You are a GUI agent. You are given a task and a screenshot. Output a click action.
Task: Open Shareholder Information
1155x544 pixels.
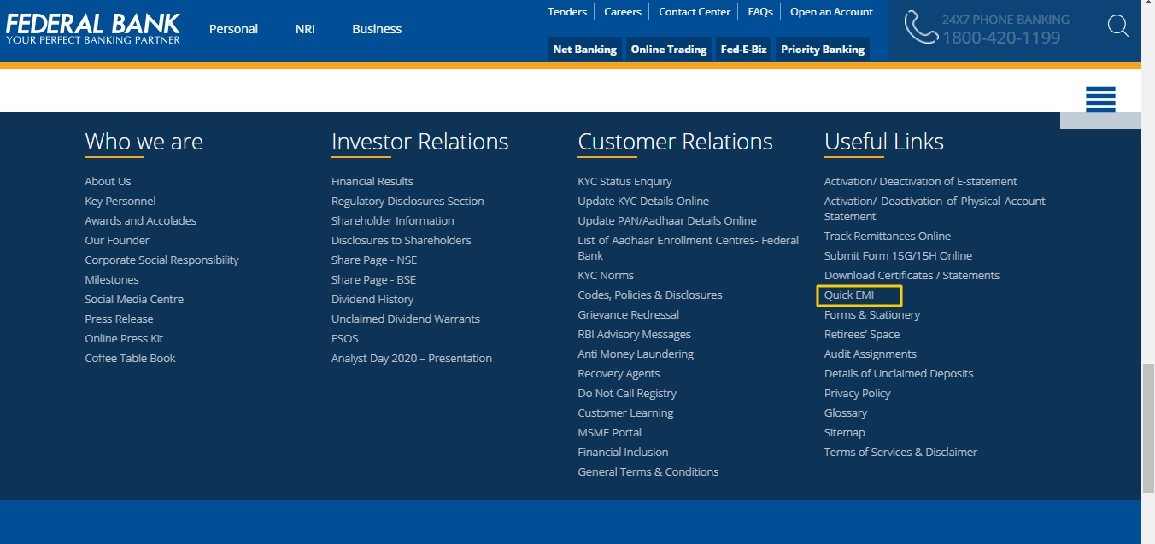pyautogui.click(x=393, y=220)
